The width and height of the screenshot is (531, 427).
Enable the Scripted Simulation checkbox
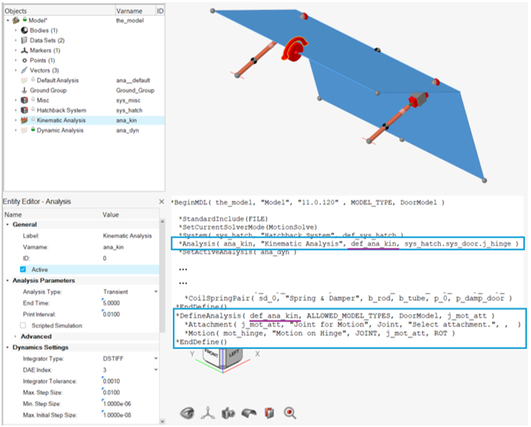click(23, 303)
